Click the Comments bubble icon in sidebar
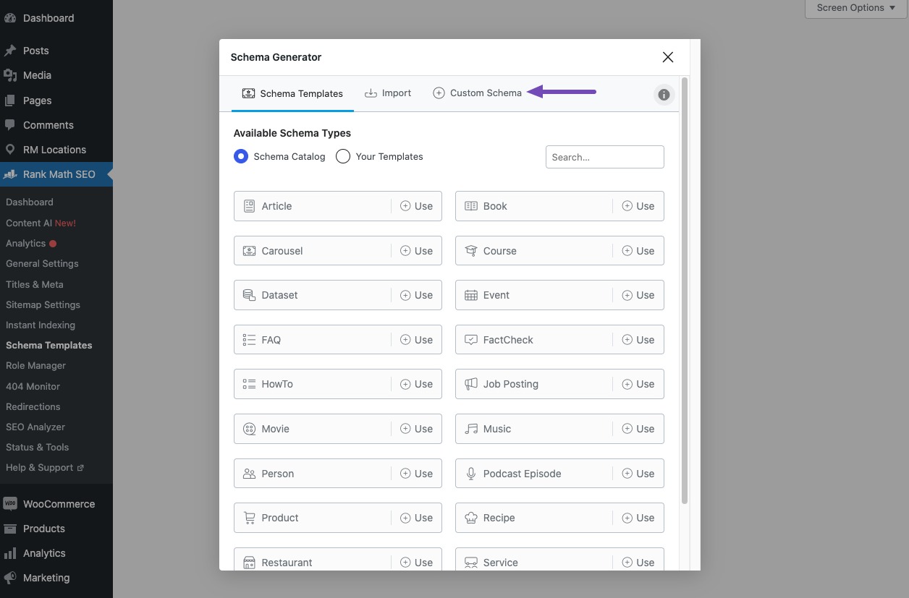Screen dimensions: 909x598 10,125
